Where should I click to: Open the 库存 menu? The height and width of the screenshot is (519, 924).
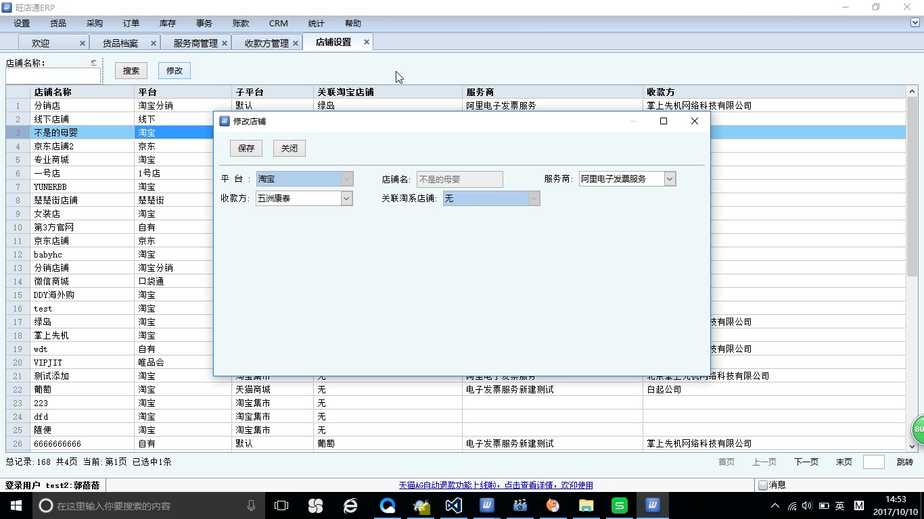click(x=168, y=24)
